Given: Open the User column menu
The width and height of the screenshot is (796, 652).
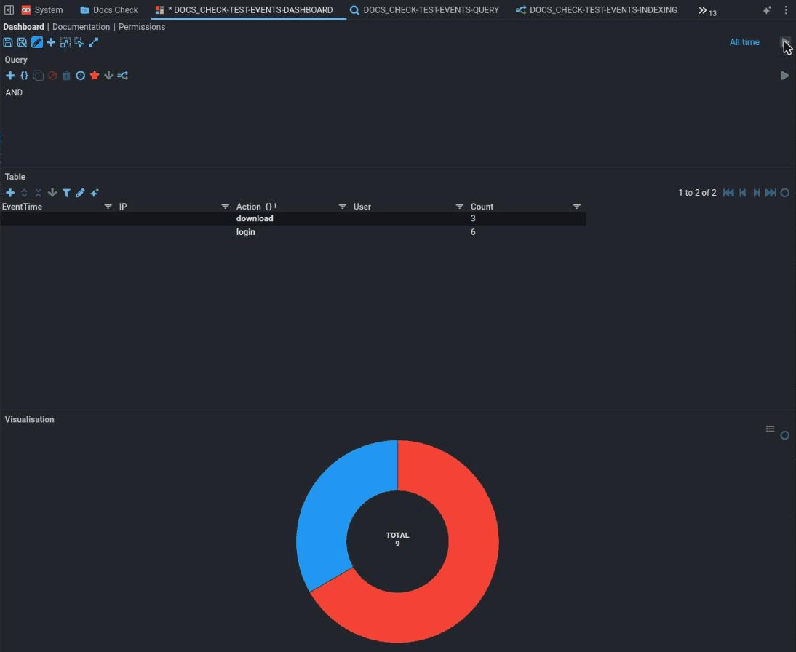Looking at the screenshot, I should click(459, 207).
